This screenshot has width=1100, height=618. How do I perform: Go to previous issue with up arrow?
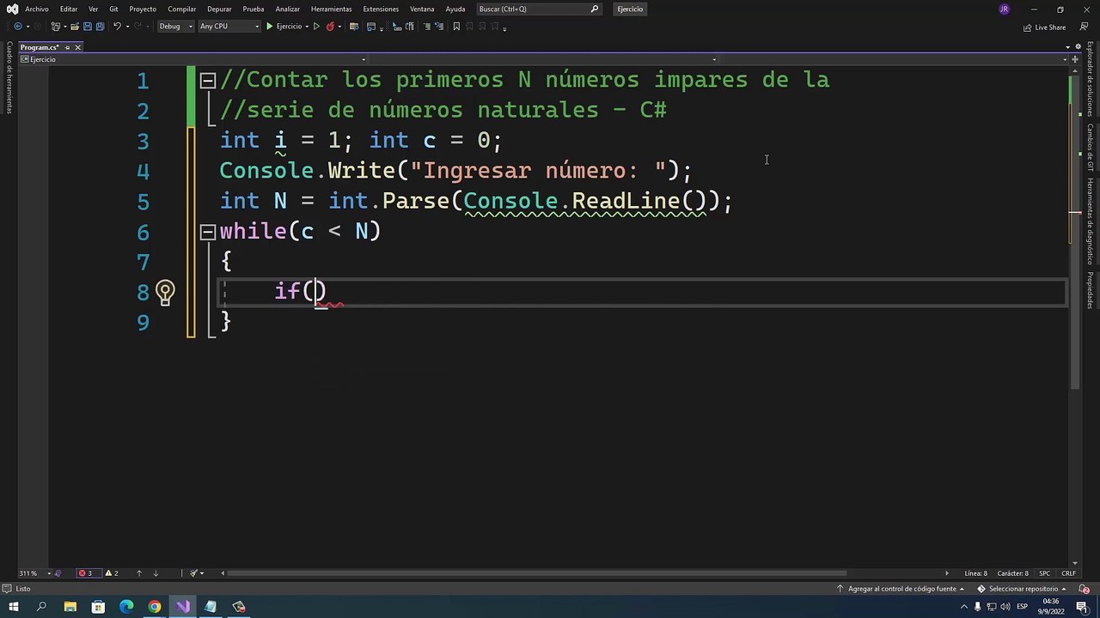tap(139, 573)
